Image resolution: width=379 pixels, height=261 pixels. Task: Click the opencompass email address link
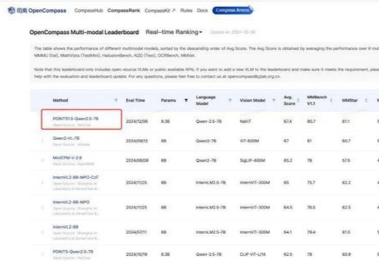coord(254,76)
